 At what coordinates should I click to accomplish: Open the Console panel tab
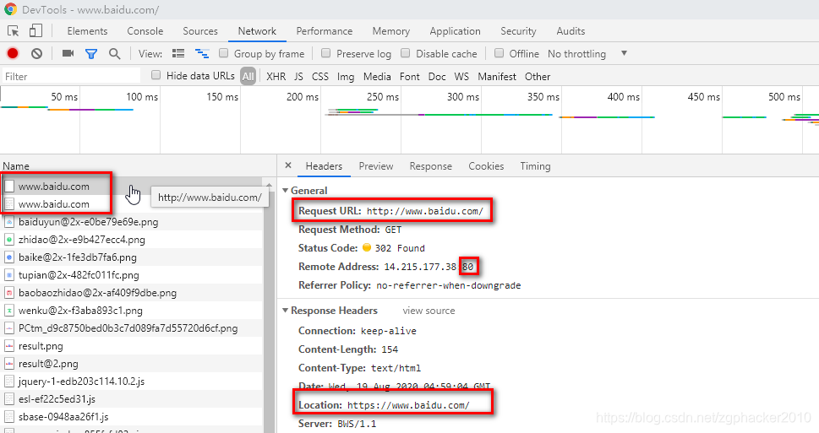point(145,30)
